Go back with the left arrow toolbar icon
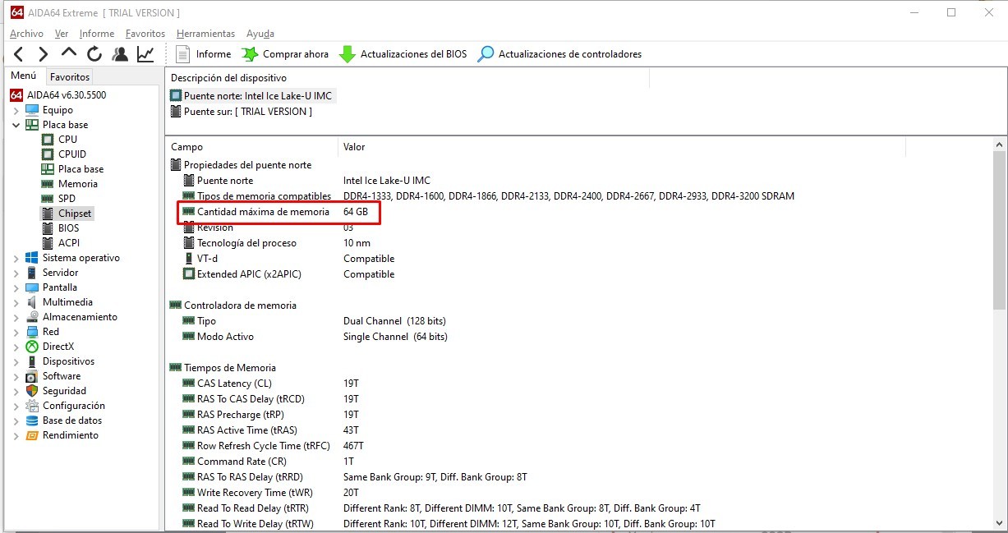Image resolution: width=1008 pixels, height=533 pixels. point(19,54)
